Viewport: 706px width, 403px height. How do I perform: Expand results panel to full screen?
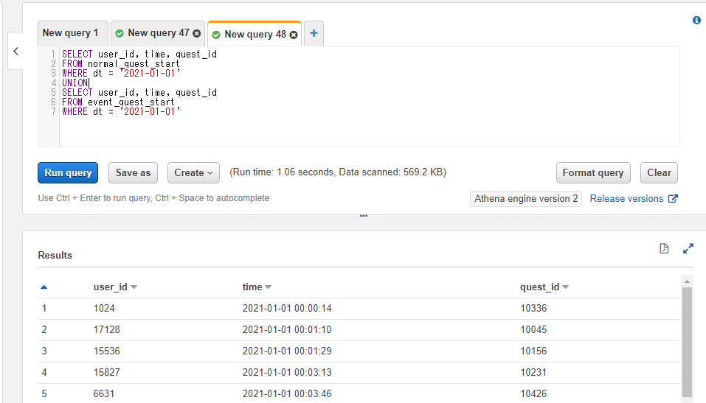[688, 248]
